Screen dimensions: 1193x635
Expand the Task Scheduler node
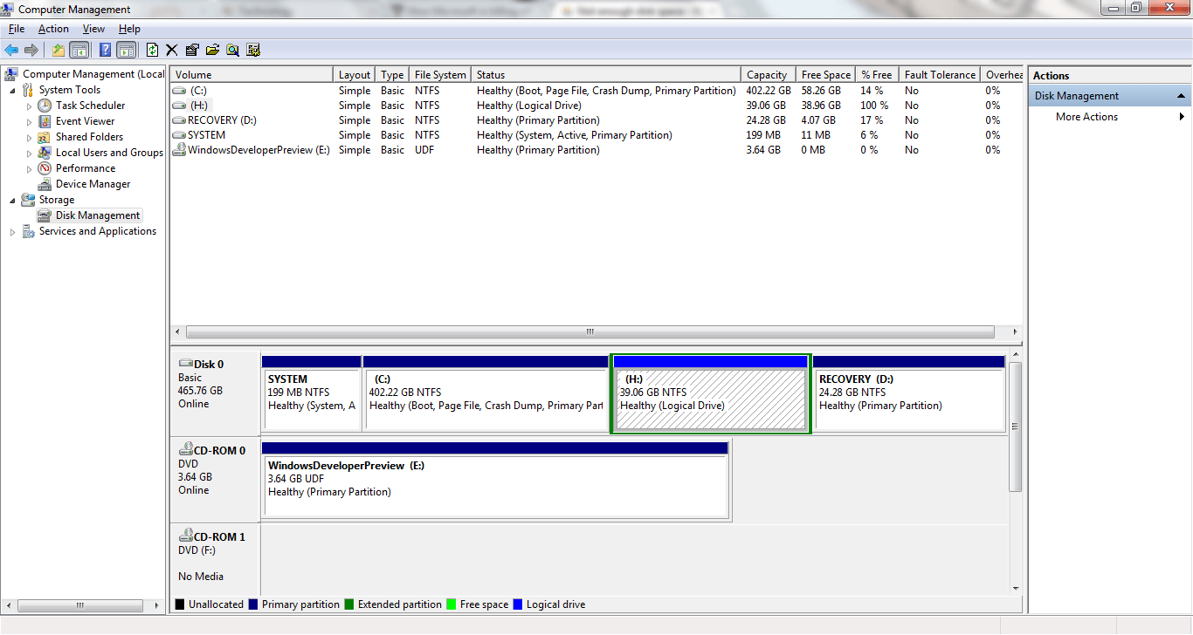pos(29,106)
